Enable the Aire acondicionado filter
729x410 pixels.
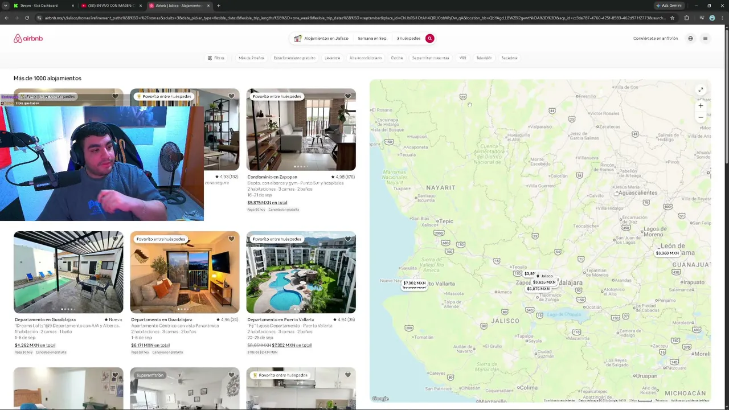[366, 58]
